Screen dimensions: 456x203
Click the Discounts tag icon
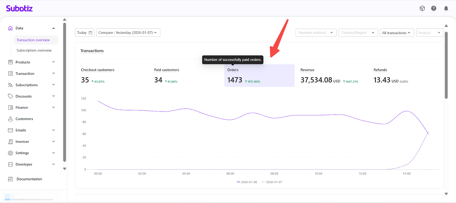point(11,96)
